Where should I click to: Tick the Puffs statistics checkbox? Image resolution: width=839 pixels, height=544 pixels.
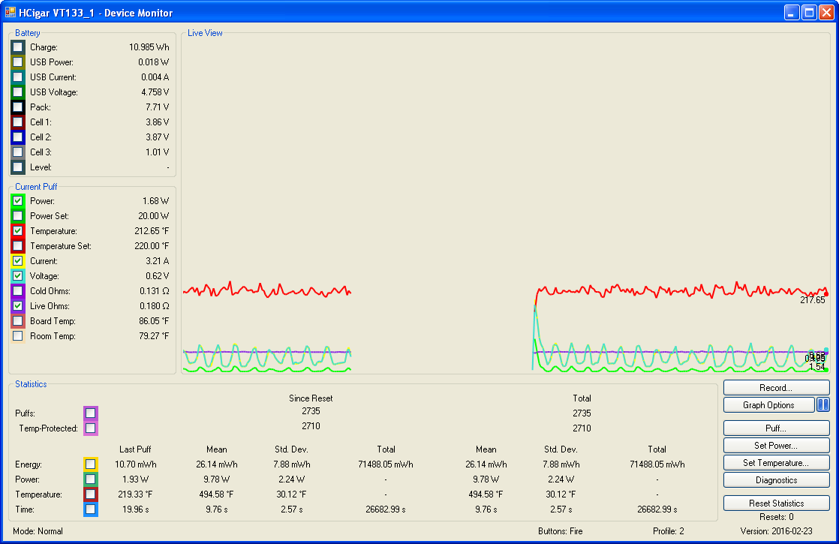(x=90, y=413)
